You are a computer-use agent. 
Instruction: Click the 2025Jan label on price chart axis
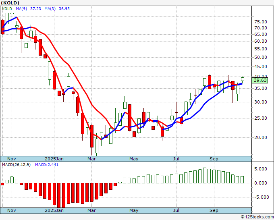54,159
